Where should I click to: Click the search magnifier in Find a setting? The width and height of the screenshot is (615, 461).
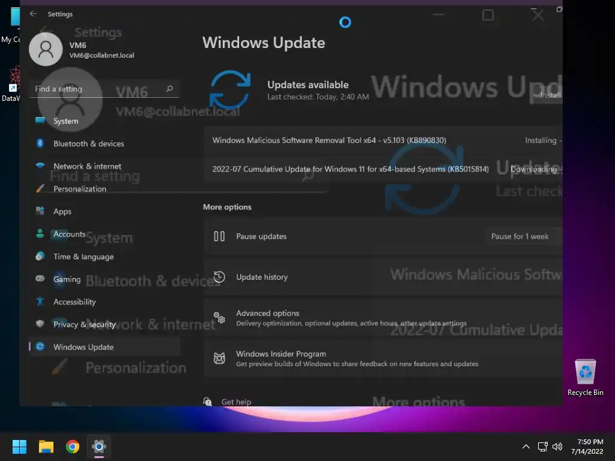(x=169, y=89)
